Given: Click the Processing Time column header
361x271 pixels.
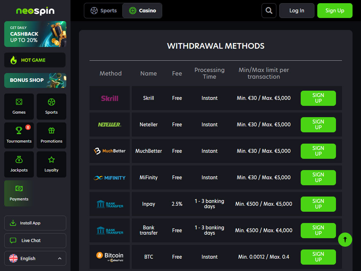Looking at the screenshot, I should 209,73.
